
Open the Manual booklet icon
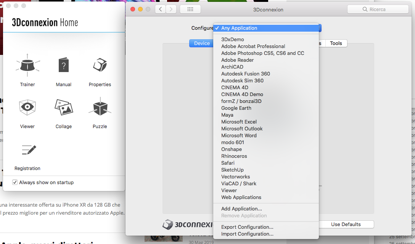[64, 65]
